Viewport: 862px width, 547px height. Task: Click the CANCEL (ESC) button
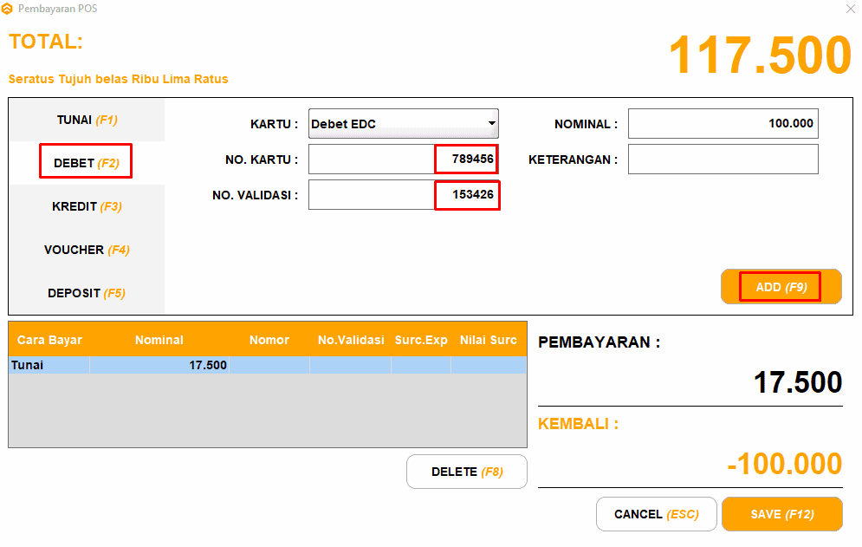[x=657, y=514]
